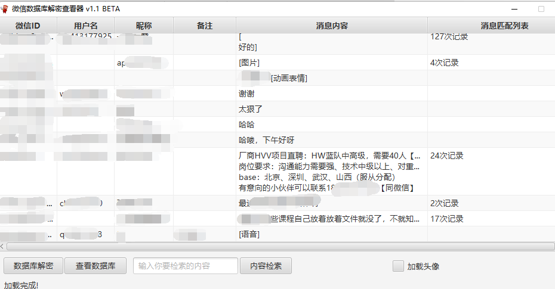
Task: Select the message 哈喽，下午好呀
Action: pyautogui.click(x=332, y=140)
